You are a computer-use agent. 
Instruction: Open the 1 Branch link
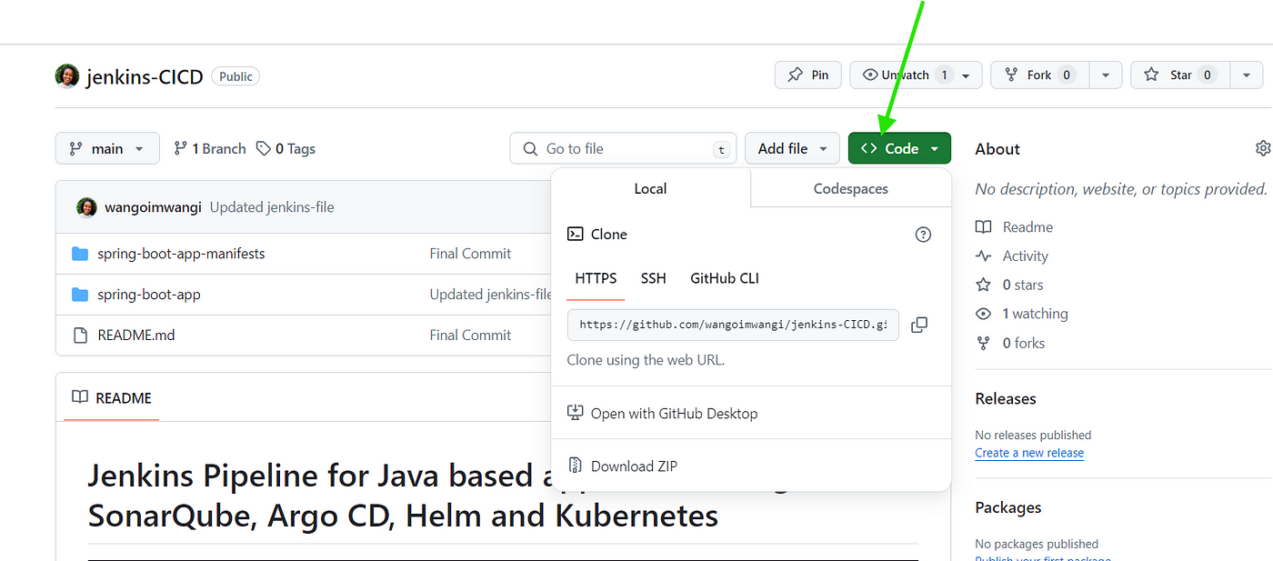(210, 148)
